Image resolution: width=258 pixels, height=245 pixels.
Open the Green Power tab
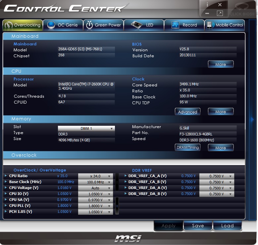pyautogui.click(x=103, y=25)
